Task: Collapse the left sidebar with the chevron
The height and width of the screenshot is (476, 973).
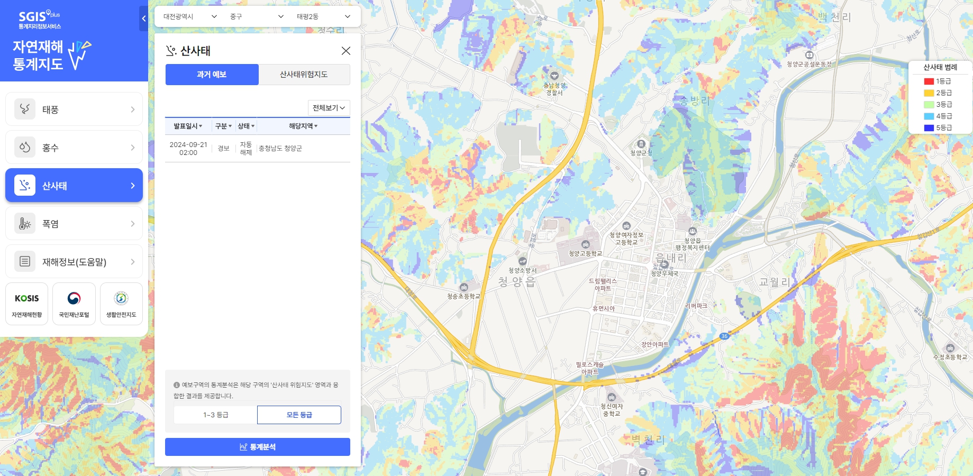Action: pyautogui.click(x=143, y=18)
